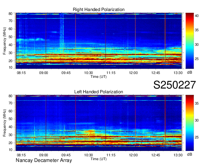Click dB unit label of Right Handed colorbar
This screenshot has width=202, height=164.
point(190,72)
